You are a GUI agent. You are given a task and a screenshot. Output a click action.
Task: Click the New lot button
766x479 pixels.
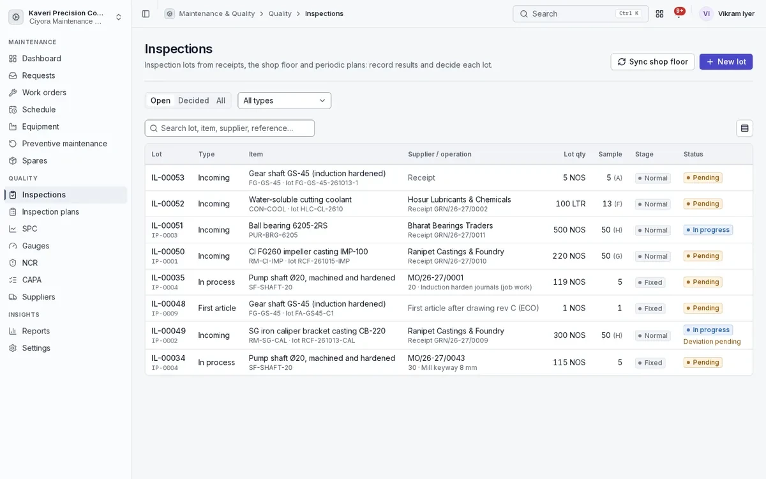726,62
